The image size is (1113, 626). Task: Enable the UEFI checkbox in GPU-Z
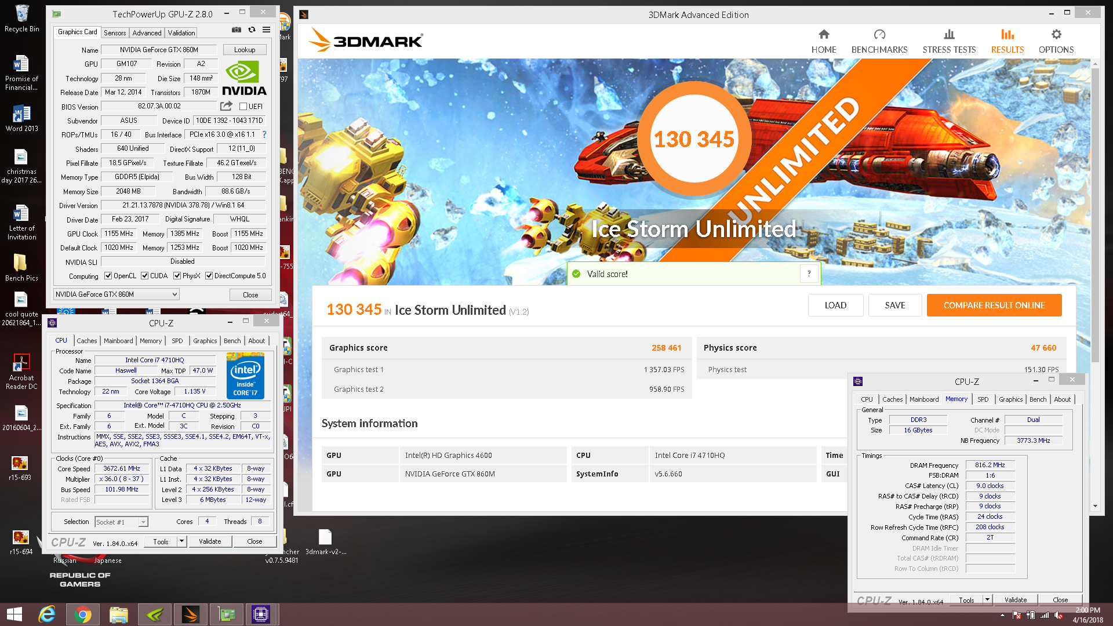tap(243, 107)
